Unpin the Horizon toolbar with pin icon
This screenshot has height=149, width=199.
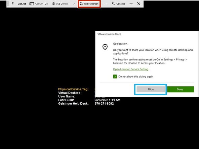[x=13, y=4]
